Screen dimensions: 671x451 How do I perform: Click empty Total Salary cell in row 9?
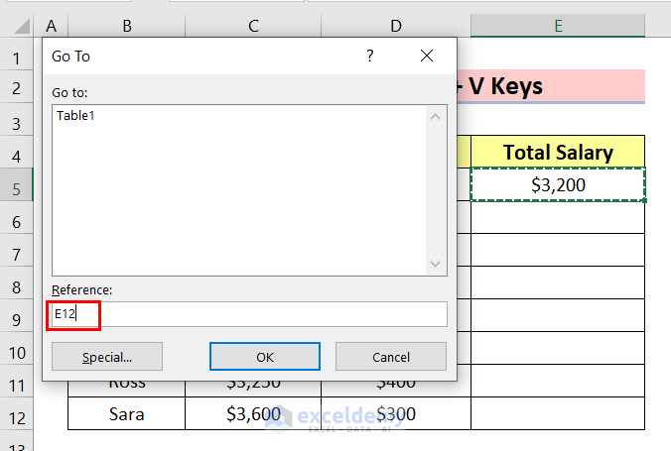[x=558, y=315]
